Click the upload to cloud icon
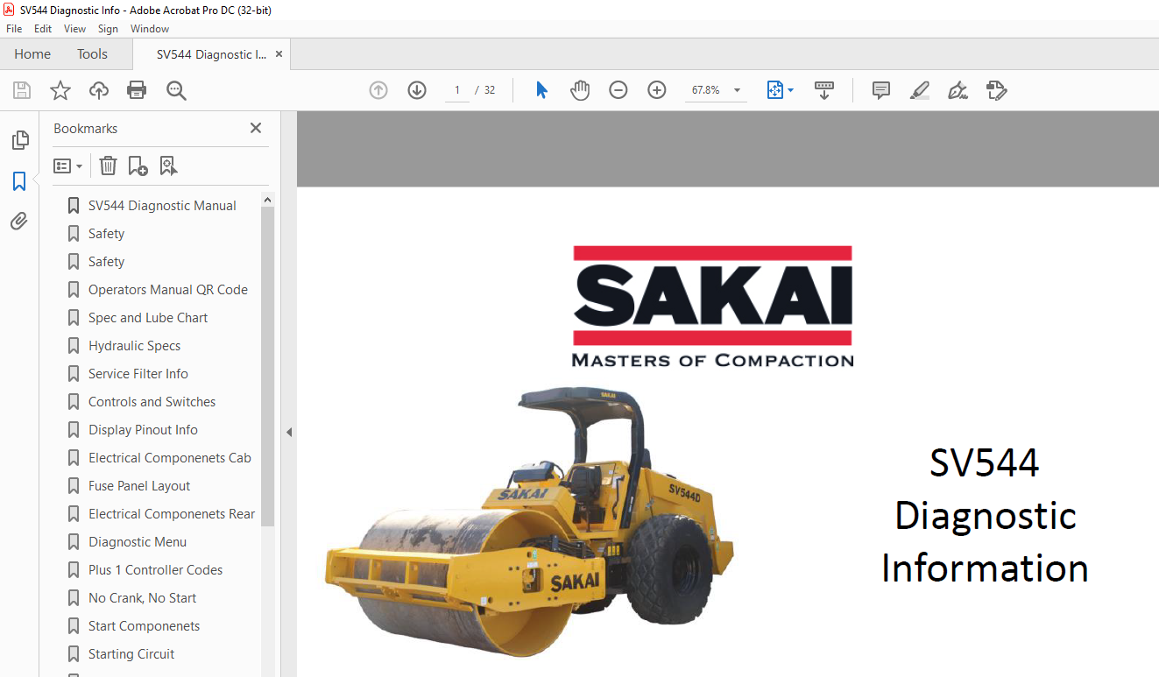 coord(99,90)
